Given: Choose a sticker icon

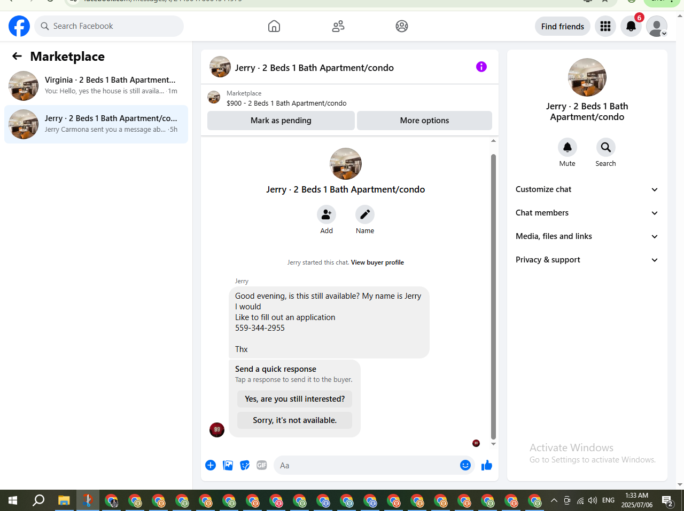Looking at the screenshot, I should (245, 465).
